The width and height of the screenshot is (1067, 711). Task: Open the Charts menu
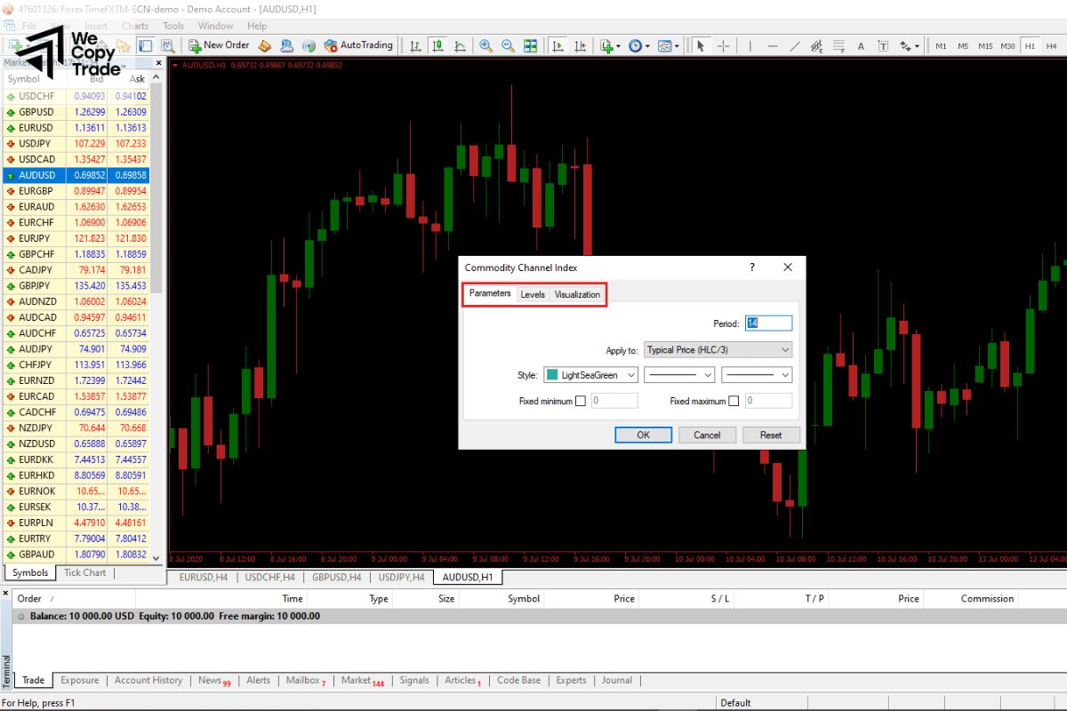(134, 26)
